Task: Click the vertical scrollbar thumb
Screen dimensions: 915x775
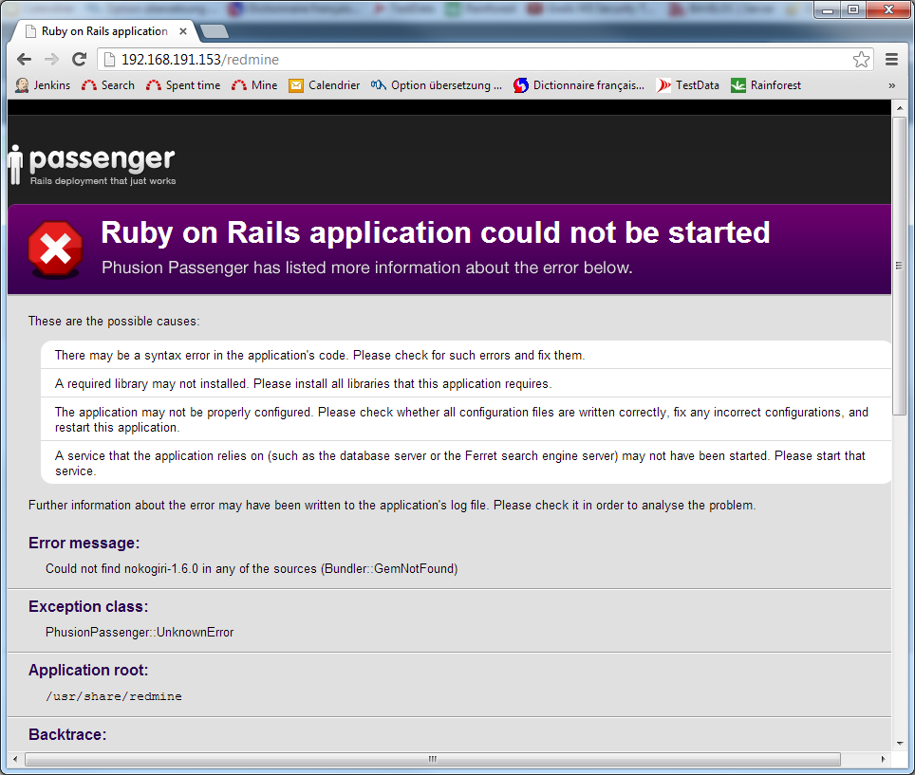Action: 899,266
